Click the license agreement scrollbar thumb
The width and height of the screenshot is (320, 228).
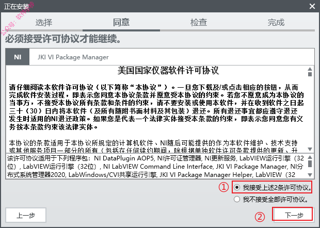(310, 74)
